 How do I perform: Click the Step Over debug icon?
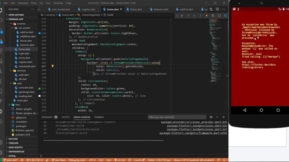[x=188, y=16]
